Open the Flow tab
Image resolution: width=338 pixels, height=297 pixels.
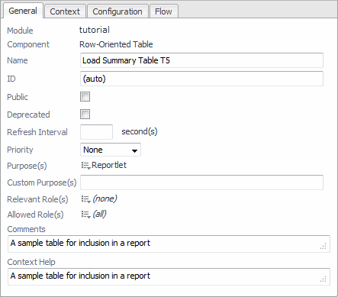coord(163,11)
